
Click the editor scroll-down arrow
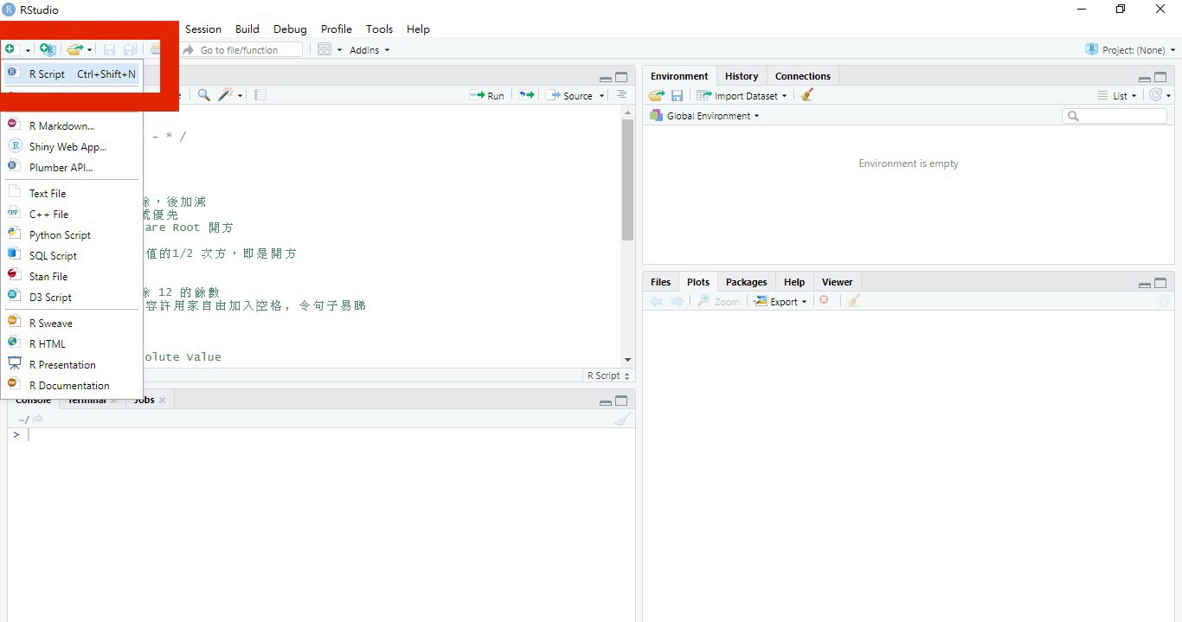coord(627,360)
